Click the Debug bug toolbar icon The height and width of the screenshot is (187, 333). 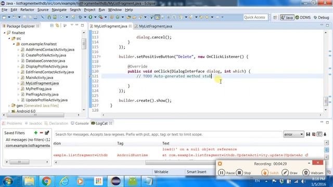pyautogui.click(x=80, y=17)
